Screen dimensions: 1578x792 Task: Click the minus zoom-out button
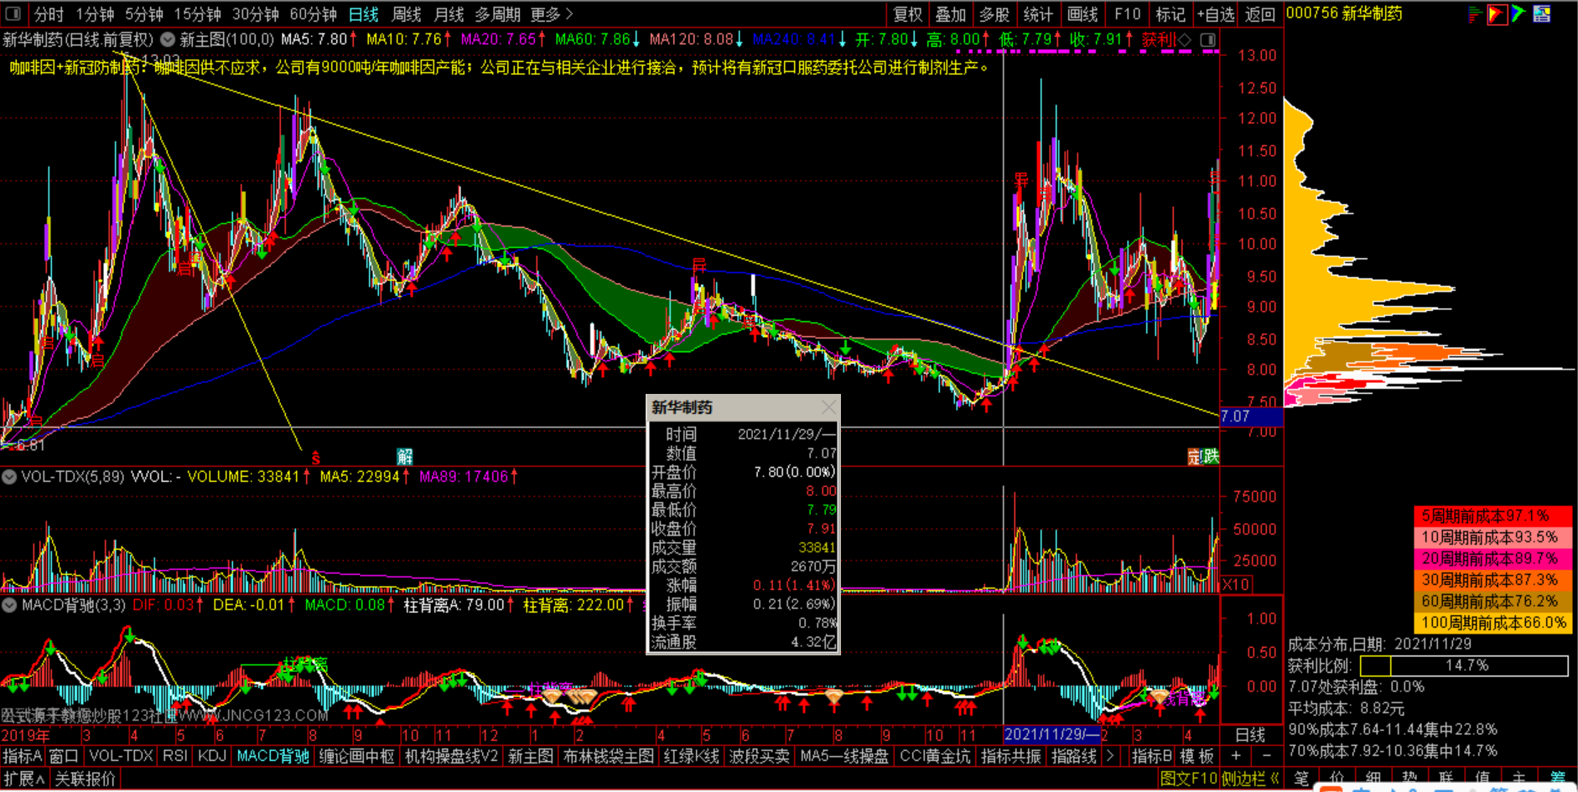click(1267, 756)
